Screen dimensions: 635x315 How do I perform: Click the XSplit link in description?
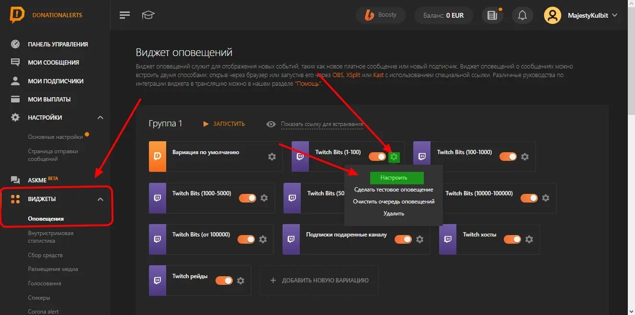pos(353,75)
